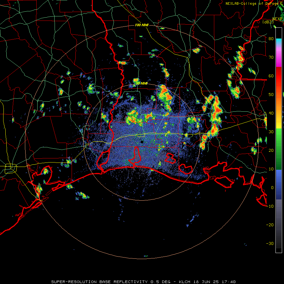
Task: Click the "KLCH" station identifier in caption
Action: 185,282
